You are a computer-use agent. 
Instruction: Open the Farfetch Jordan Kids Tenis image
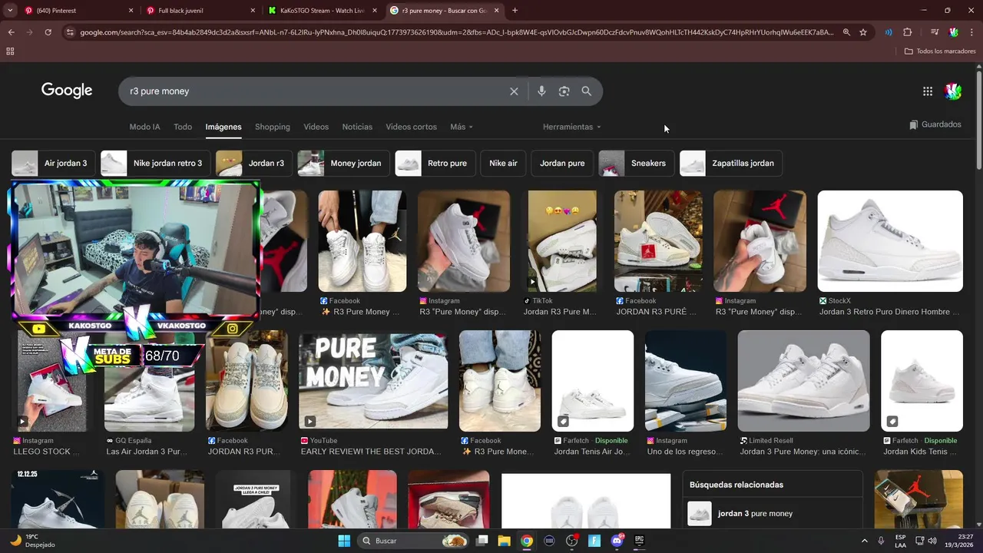tap(922, 381)
